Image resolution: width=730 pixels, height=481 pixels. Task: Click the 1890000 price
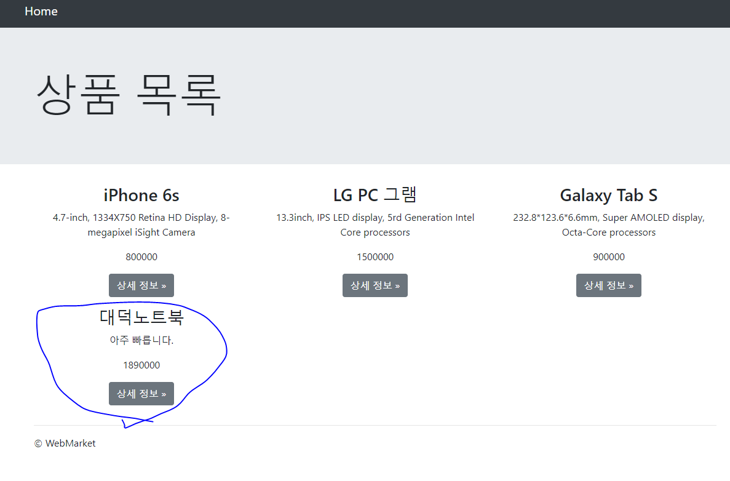[141, 365]
